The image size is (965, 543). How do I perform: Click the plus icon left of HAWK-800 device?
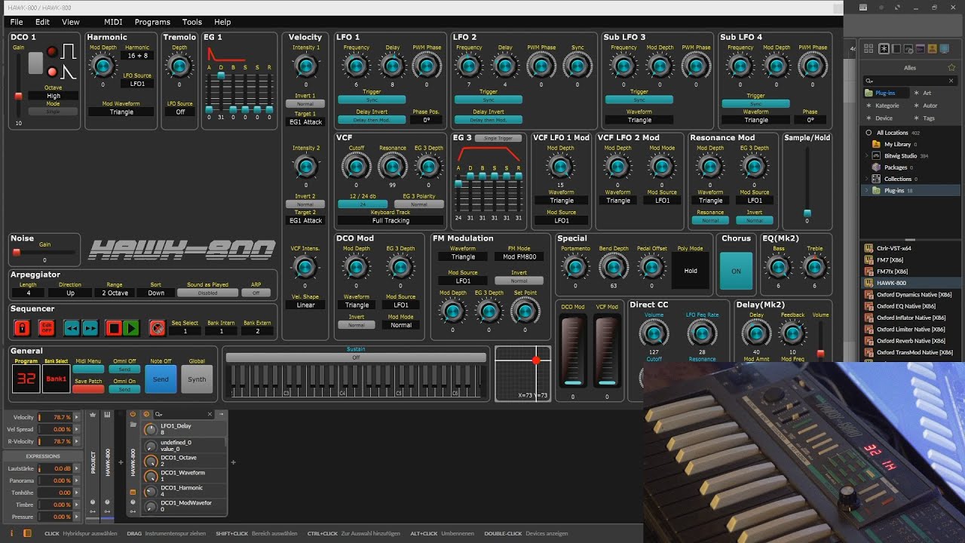[120, 462]
